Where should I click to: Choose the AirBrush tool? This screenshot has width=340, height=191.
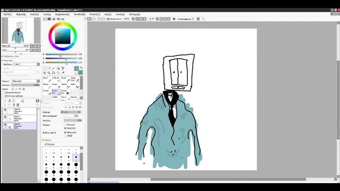pos(56,79)
